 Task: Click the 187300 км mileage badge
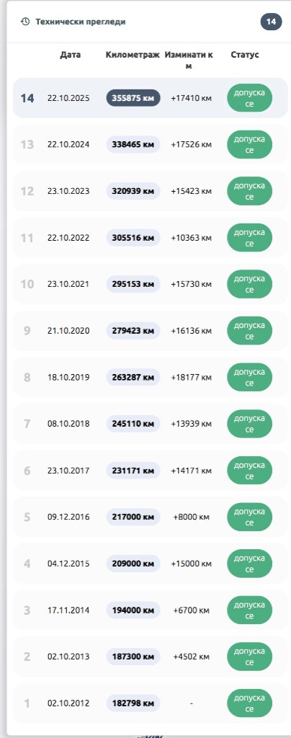[x=133, y=657]
